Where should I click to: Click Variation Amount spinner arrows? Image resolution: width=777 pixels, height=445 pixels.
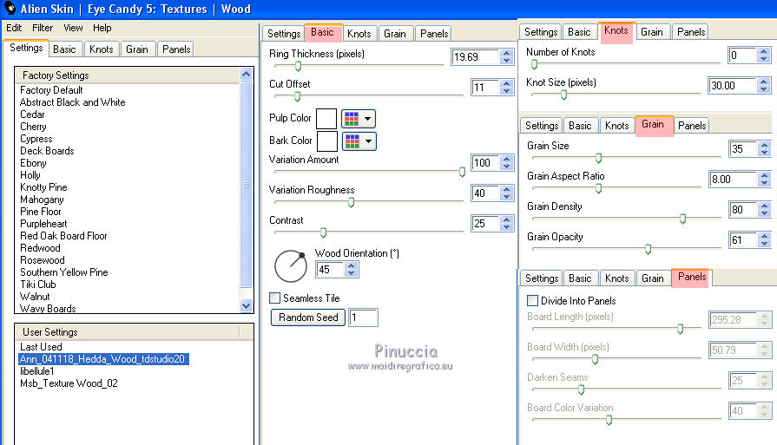point(506,162)
